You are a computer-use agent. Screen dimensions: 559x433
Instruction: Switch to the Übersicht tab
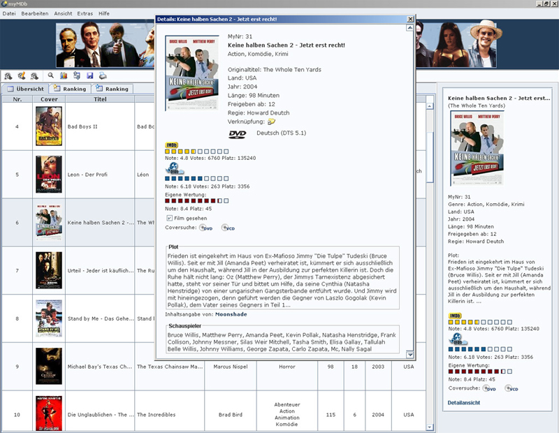coord(26,89)
